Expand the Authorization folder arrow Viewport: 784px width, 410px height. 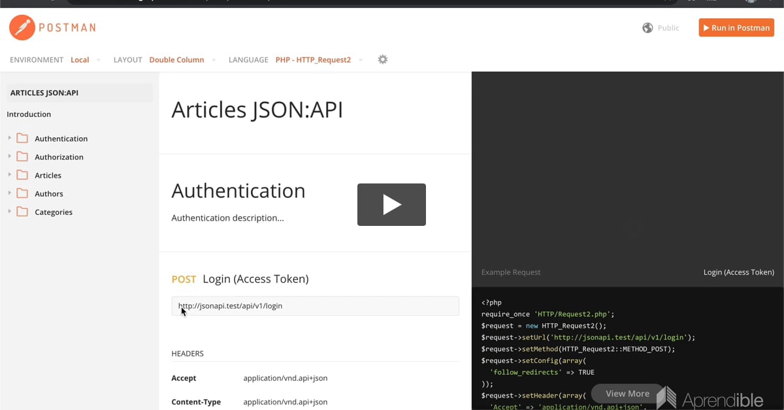coord(10,157)
